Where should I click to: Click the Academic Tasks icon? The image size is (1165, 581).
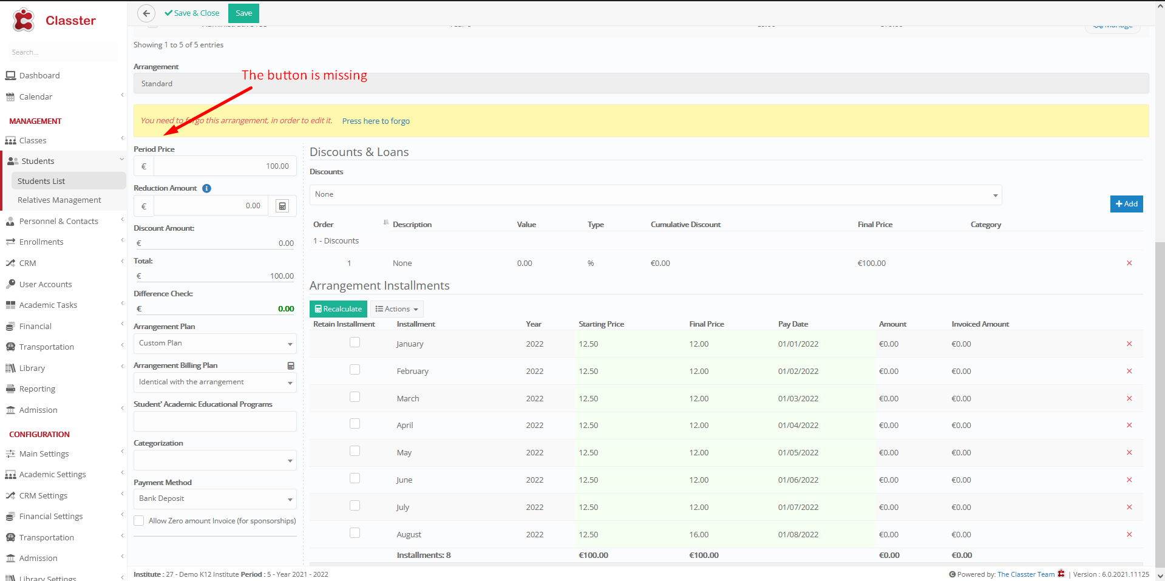coord(10,305)
